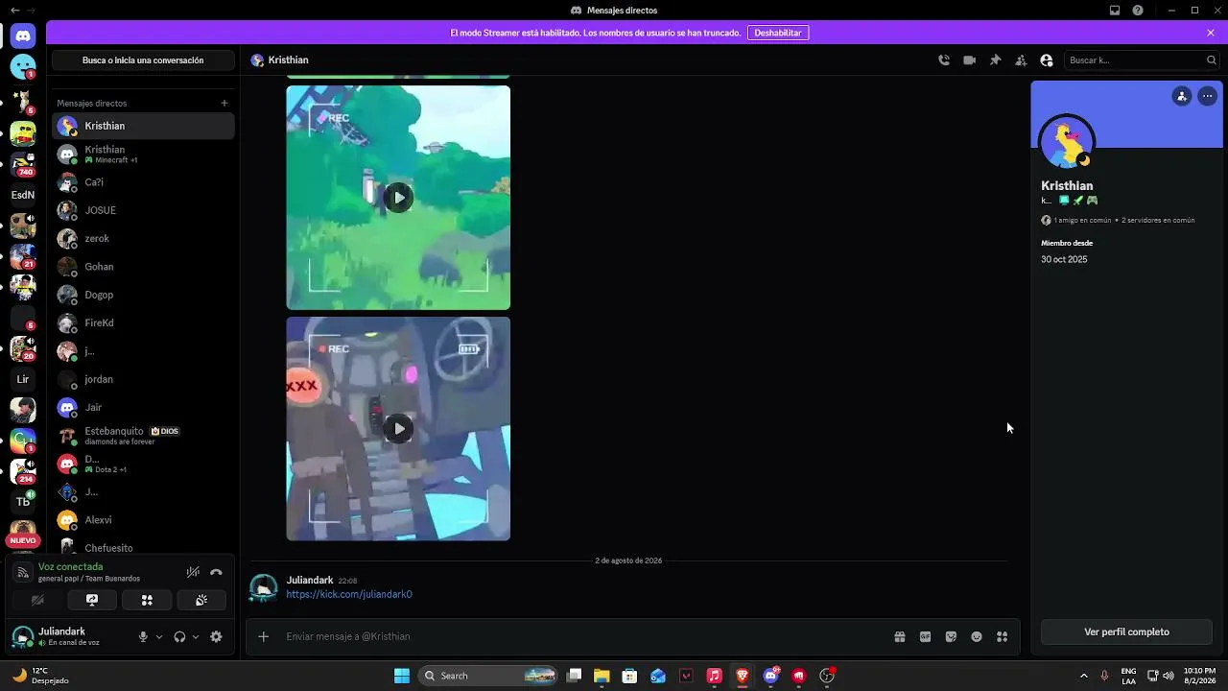Play the green forest video clip
Screen dimensions: 1228x691
[398, 198]
